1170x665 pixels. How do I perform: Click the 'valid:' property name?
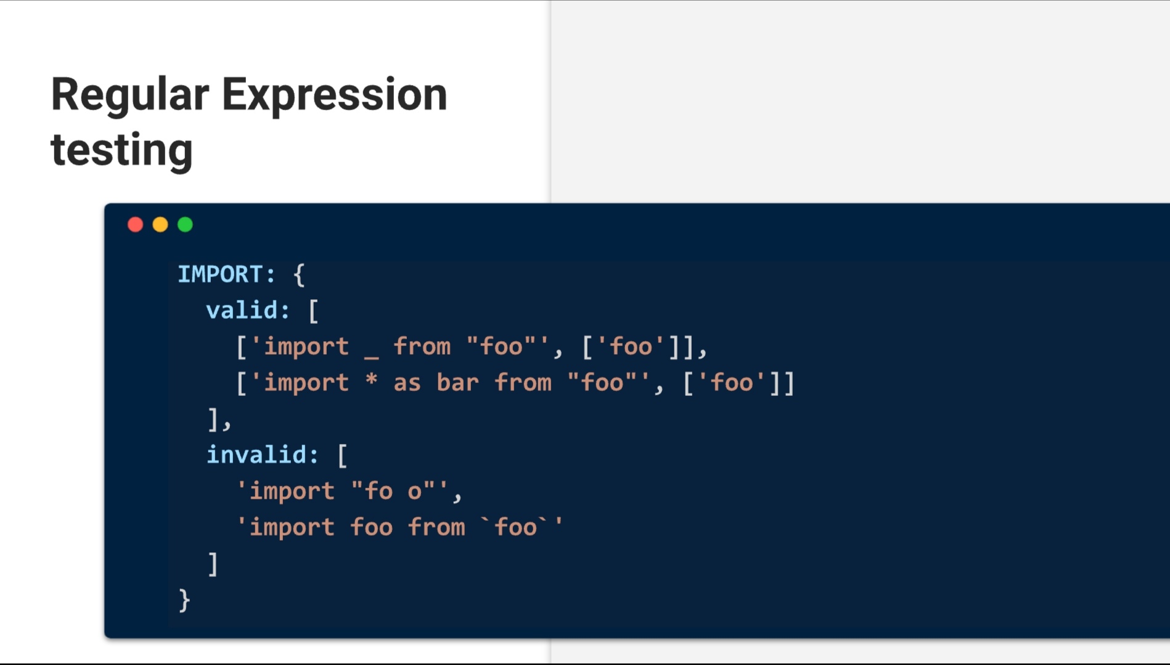pos(248,310)
